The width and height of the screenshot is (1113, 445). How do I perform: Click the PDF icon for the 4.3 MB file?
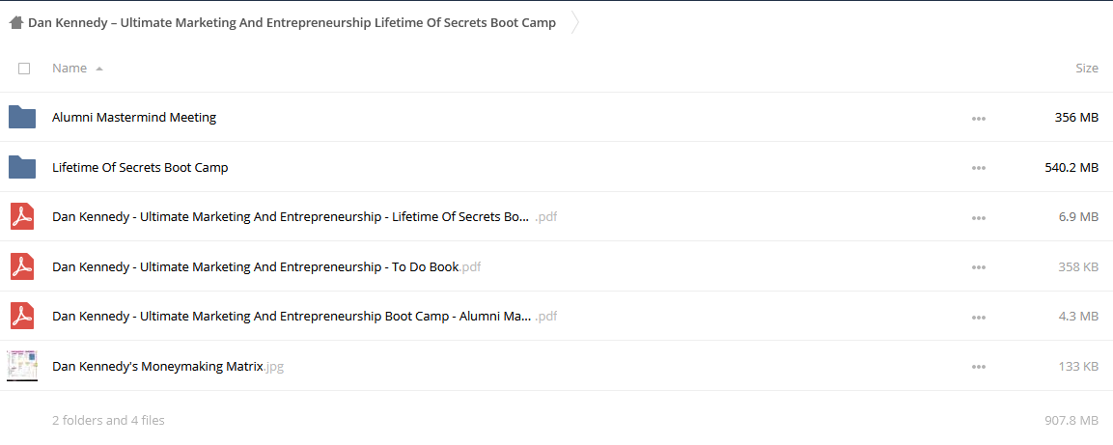tap(22, 316)
